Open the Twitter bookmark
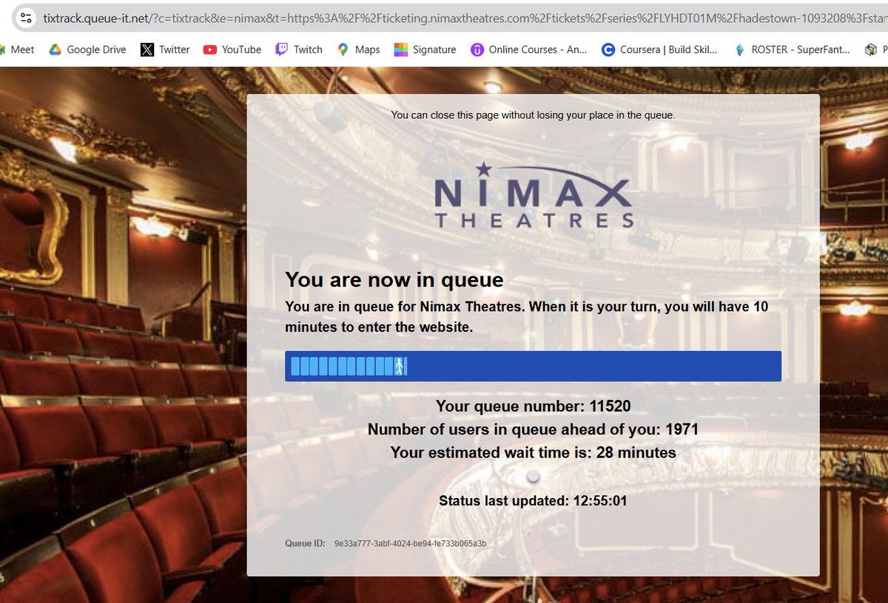The image size is (888, 603). pos(165,50)
